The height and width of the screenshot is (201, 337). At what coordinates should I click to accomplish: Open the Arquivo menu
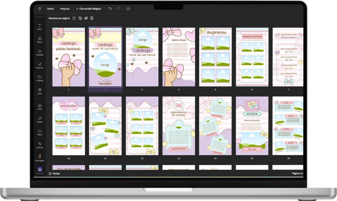(65, 9)
